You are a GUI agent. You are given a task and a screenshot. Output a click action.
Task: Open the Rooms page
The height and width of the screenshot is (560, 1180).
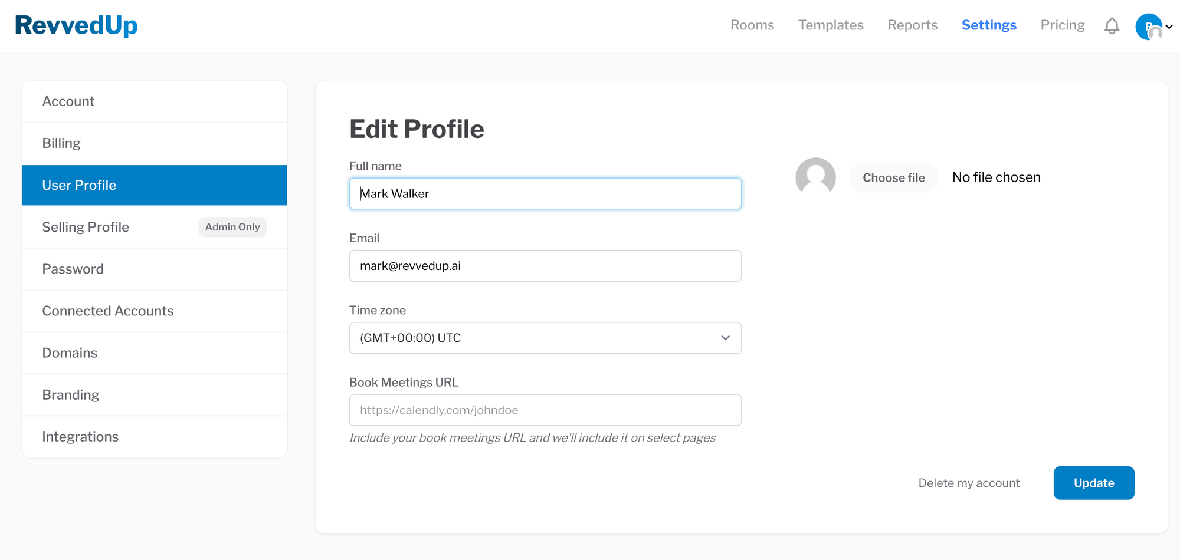[x=752, y=25]
